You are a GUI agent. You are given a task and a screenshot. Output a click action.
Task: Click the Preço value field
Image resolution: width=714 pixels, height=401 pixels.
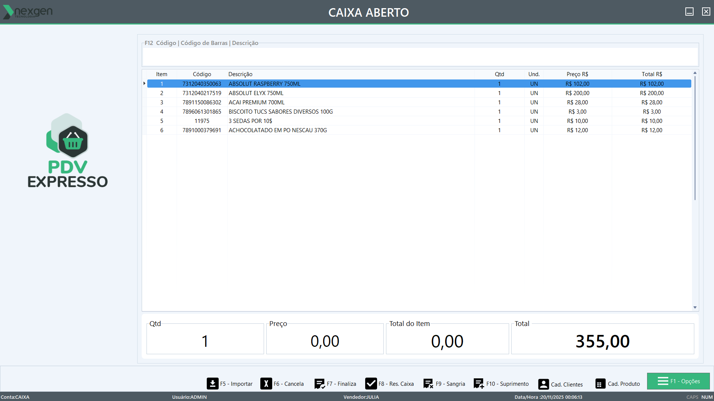[325, 341]
